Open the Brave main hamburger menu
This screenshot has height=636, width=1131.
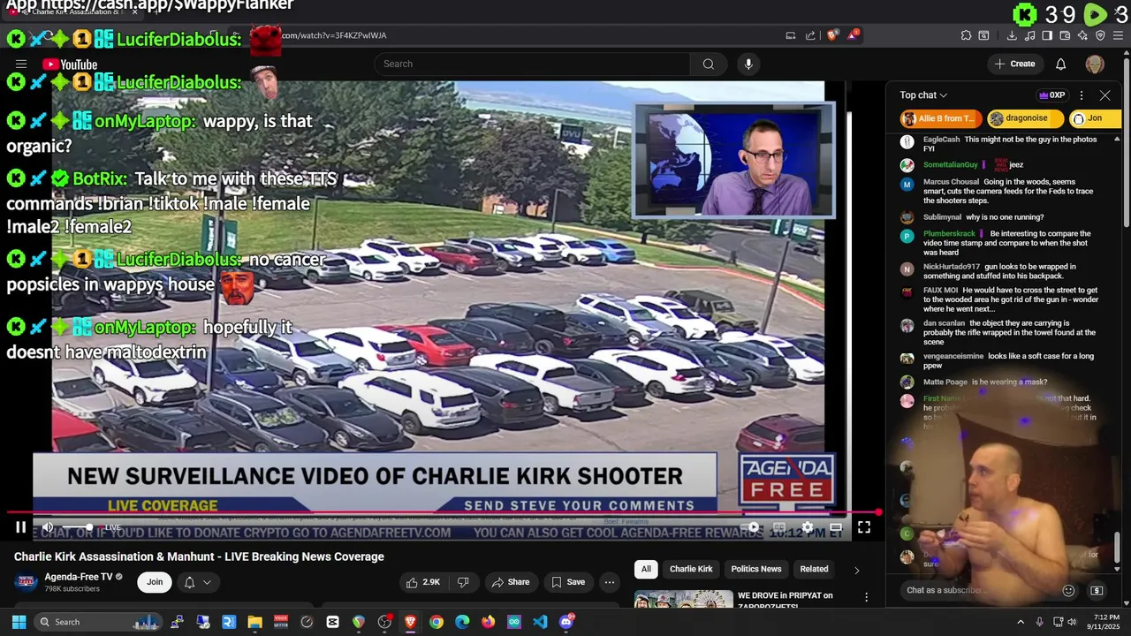[x=1119, y=35]
